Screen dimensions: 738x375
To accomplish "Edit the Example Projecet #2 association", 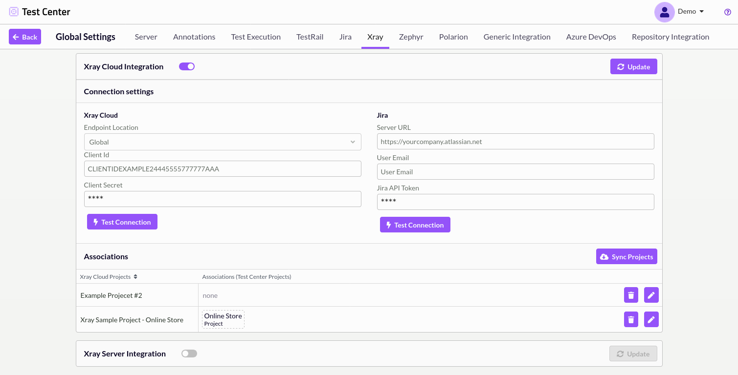I will pyautogui.click(x=651, y=295).
